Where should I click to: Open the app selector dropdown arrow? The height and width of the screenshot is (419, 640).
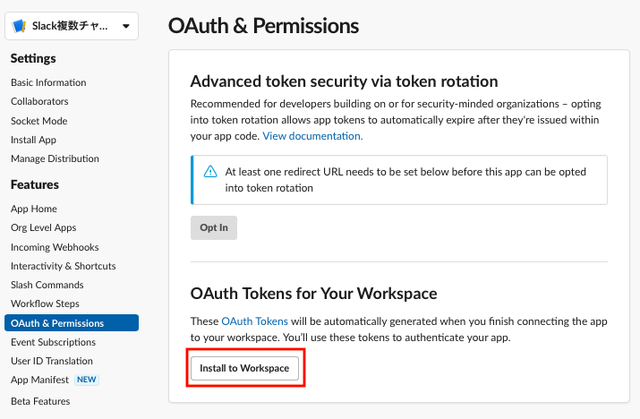coord(126,26)
